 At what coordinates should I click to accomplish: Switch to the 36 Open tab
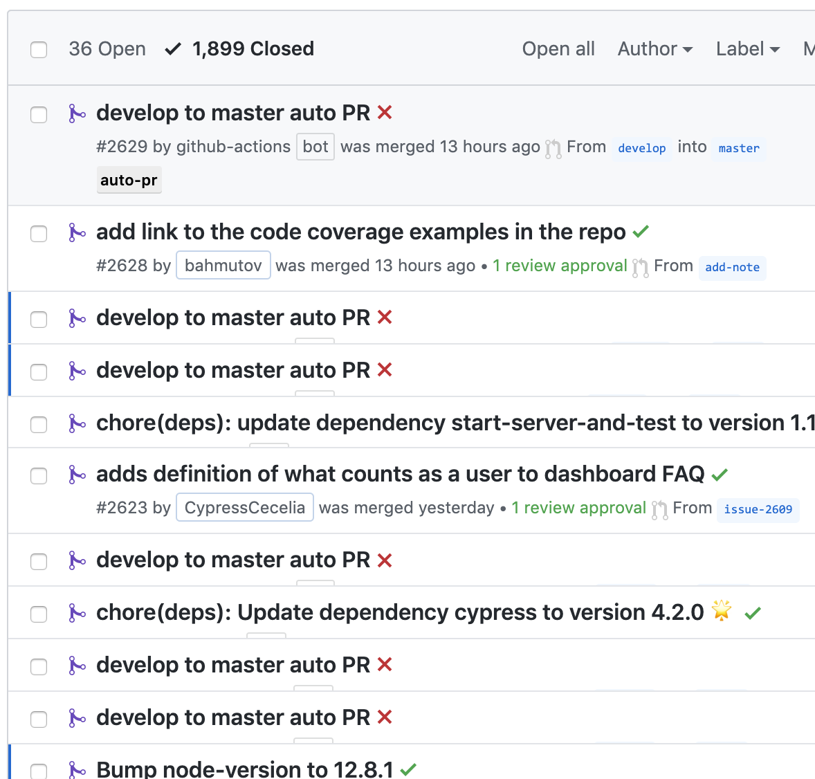tap(107, 48)
